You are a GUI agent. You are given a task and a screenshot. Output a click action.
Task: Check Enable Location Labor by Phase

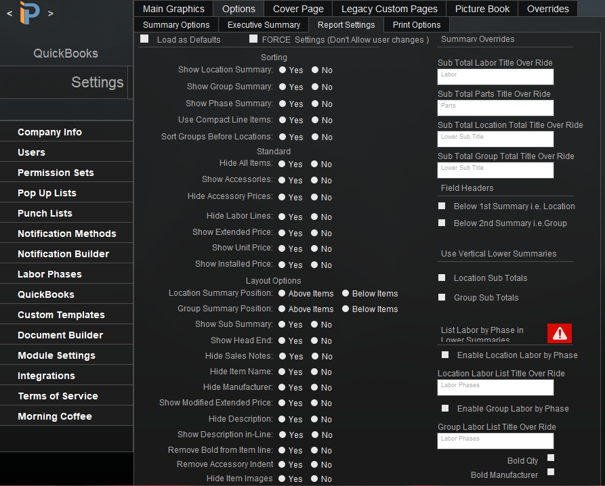pos(445,355)
